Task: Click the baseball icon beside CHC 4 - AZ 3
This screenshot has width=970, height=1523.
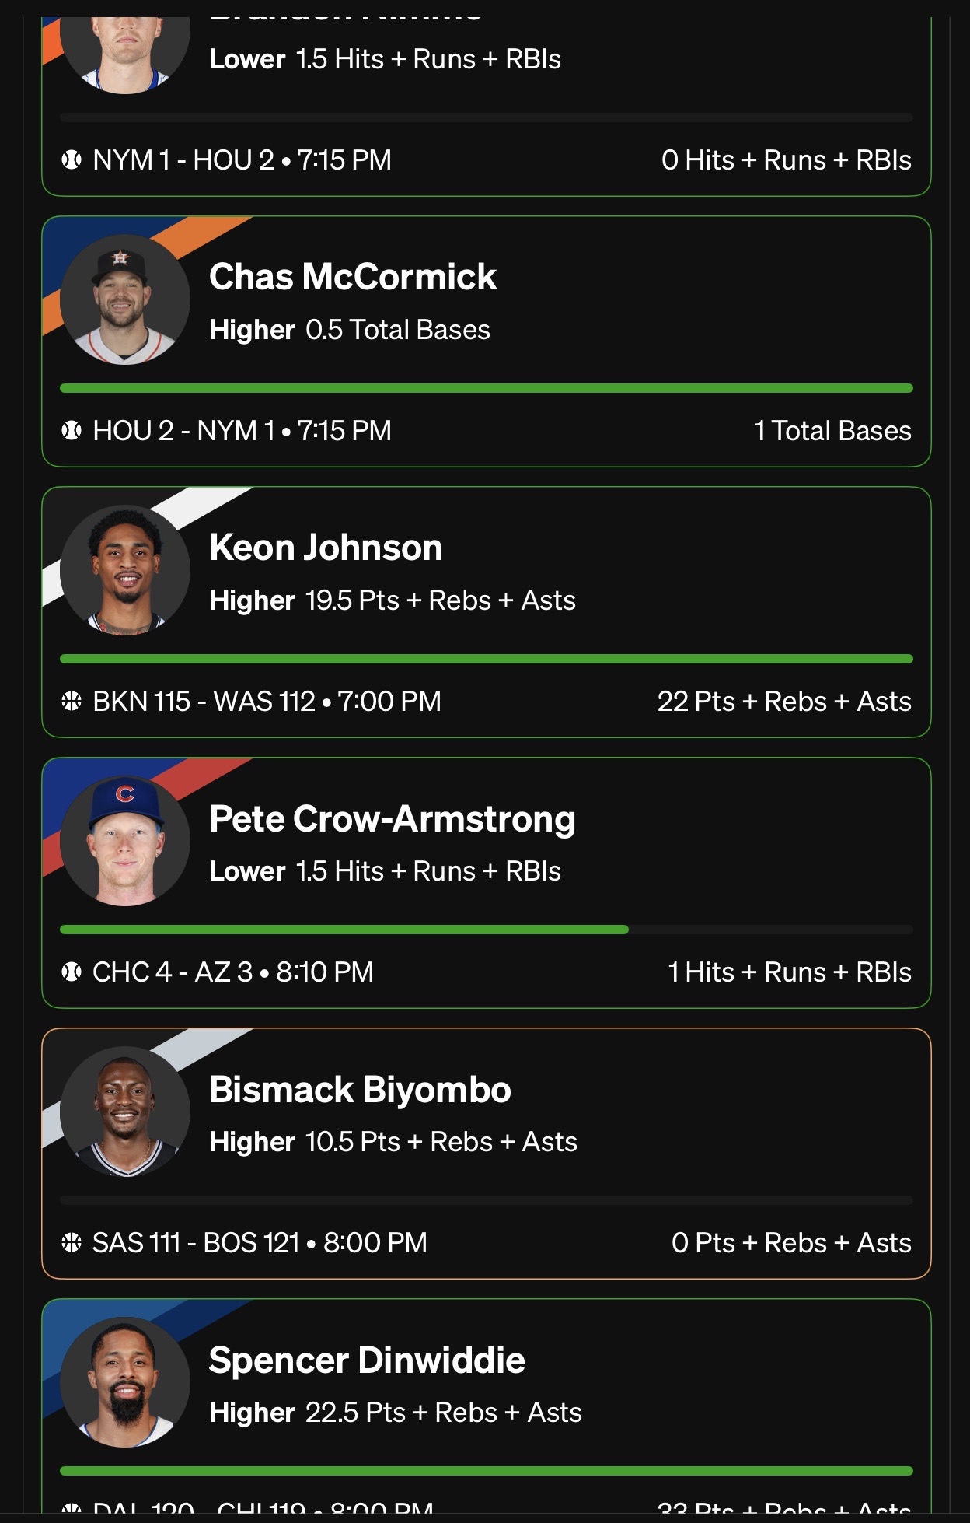Action: pyautogui.click(x=72, y=972)
